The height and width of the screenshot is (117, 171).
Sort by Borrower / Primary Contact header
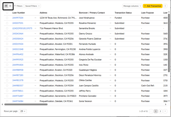click(92, 13)
